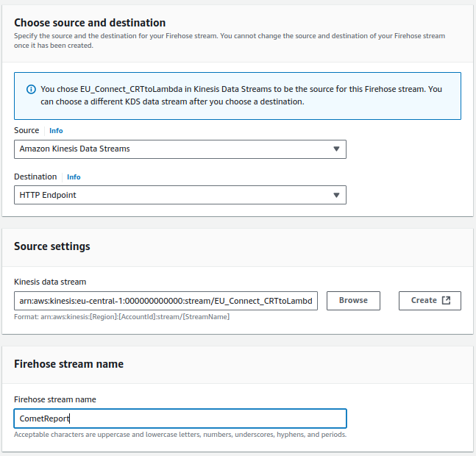The width and height of the screenshot is (476, 456).
Task: Click the acceptable characters hint text
Action: click(x=180, y=435)
